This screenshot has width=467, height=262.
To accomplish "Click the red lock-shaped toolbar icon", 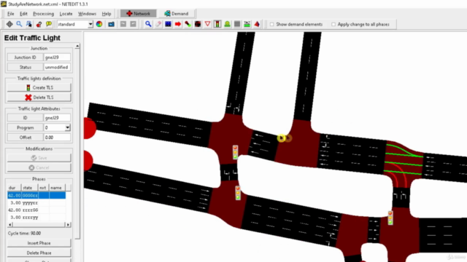I will [x=39, y=24].
